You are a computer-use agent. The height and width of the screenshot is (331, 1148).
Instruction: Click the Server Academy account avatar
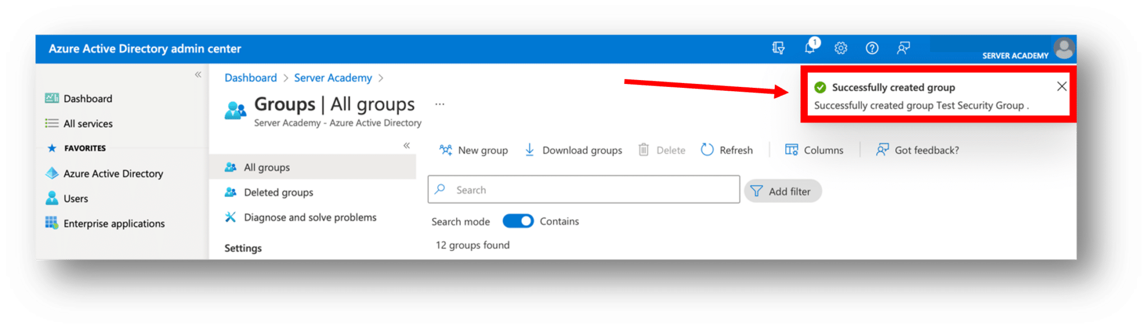[1063, 48]
